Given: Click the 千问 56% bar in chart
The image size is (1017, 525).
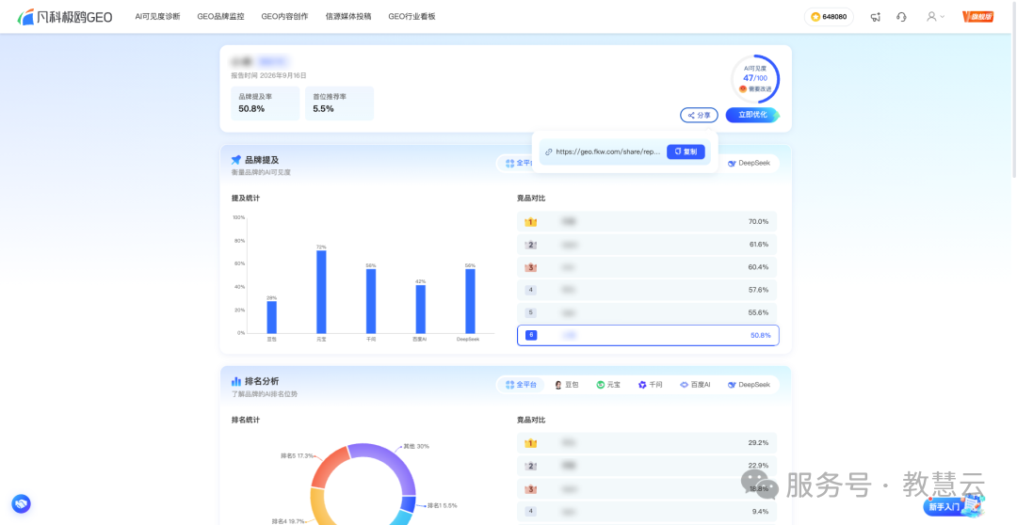Looking at the screenshot, I should (371, 301).
